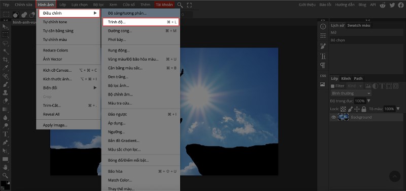Open the Báo lỗi link
The height and width of the screenshot is (191, 406).
click(x=326, y=5)
